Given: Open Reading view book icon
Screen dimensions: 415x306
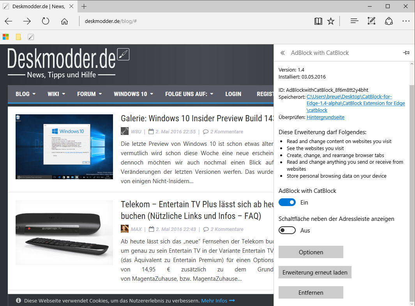Looking at the screenshot, I should click(318, 21).
